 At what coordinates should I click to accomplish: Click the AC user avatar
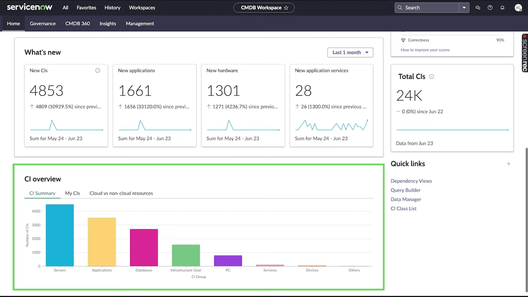pyautogui.click(x=518, y=7)
